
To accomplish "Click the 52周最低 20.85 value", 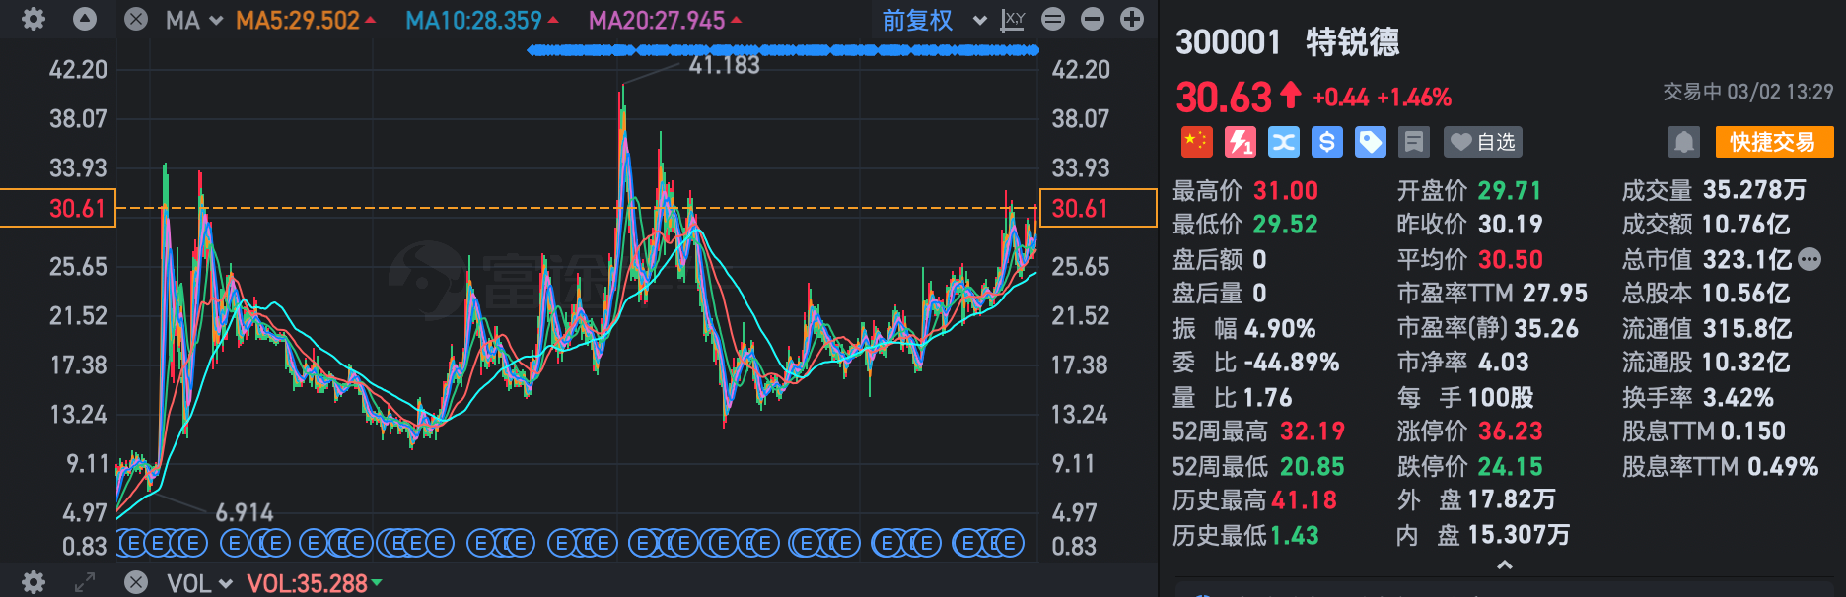I will pyautogui.click(x=1313, y=466).
